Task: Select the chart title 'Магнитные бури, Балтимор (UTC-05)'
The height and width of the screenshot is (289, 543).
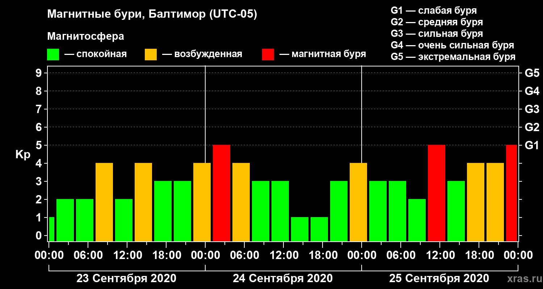Action: [x=152, y=15]
